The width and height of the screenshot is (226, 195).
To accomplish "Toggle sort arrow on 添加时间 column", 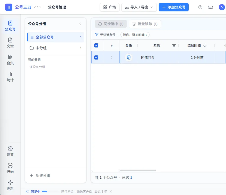I will point(205,46).
